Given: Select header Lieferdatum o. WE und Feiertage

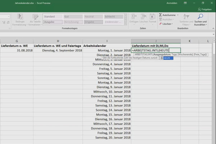Looking at the screenshot, I should click(x=58, y=46).
